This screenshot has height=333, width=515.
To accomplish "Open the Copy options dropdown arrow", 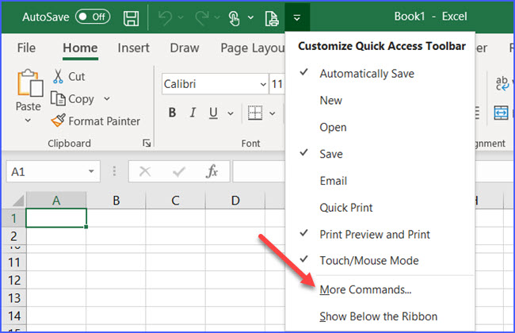I will [x=107, y=98].
